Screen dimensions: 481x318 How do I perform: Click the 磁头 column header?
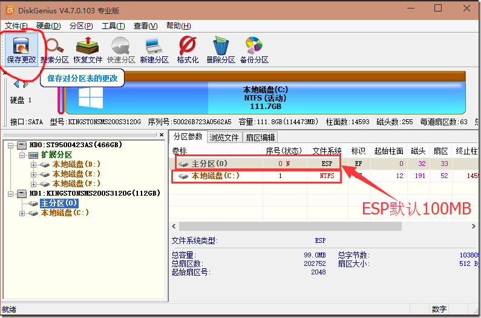coord(418,151)
